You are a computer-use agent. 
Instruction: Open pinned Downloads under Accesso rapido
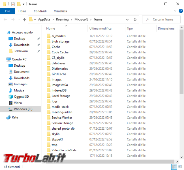[x=22, y=45]
